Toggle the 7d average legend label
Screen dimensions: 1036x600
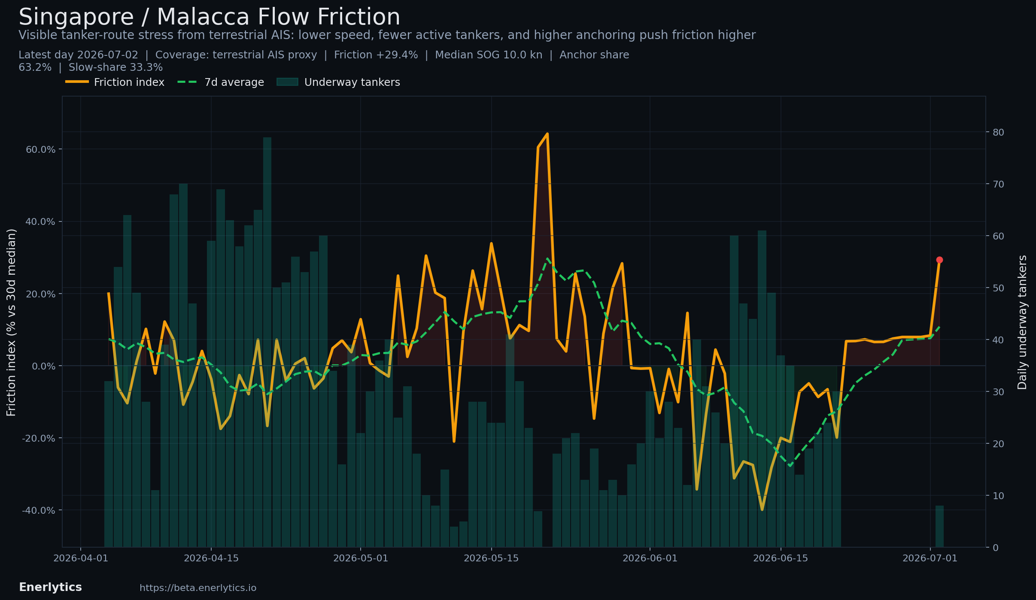(x=234, y=82)
